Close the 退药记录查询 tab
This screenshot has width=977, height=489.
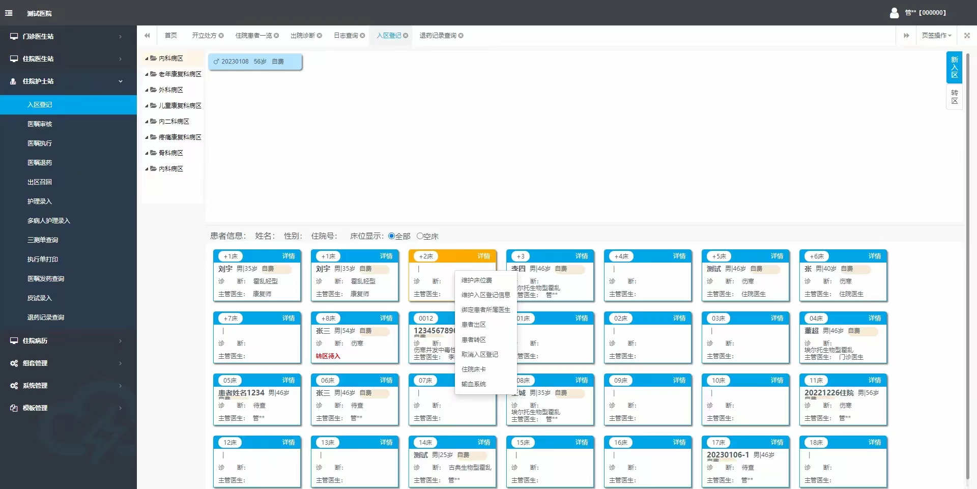click(461, 36)
